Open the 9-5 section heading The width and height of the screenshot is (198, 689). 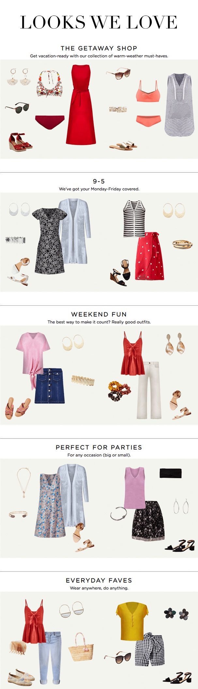99,181
